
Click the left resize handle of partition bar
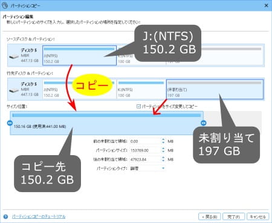click(10, 123)
